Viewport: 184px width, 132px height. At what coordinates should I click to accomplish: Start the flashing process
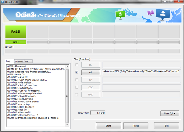pyautogui.click(x=109, y=126)
